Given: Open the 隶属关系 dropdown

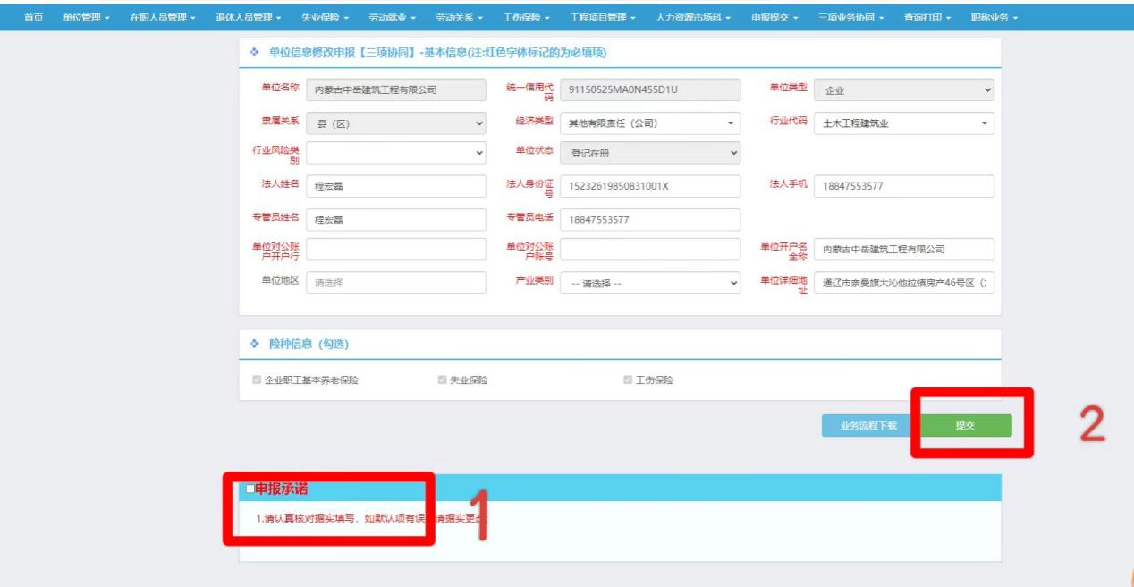Looking at the screenshot, I should pyautogui.click(x=395, y=123).
